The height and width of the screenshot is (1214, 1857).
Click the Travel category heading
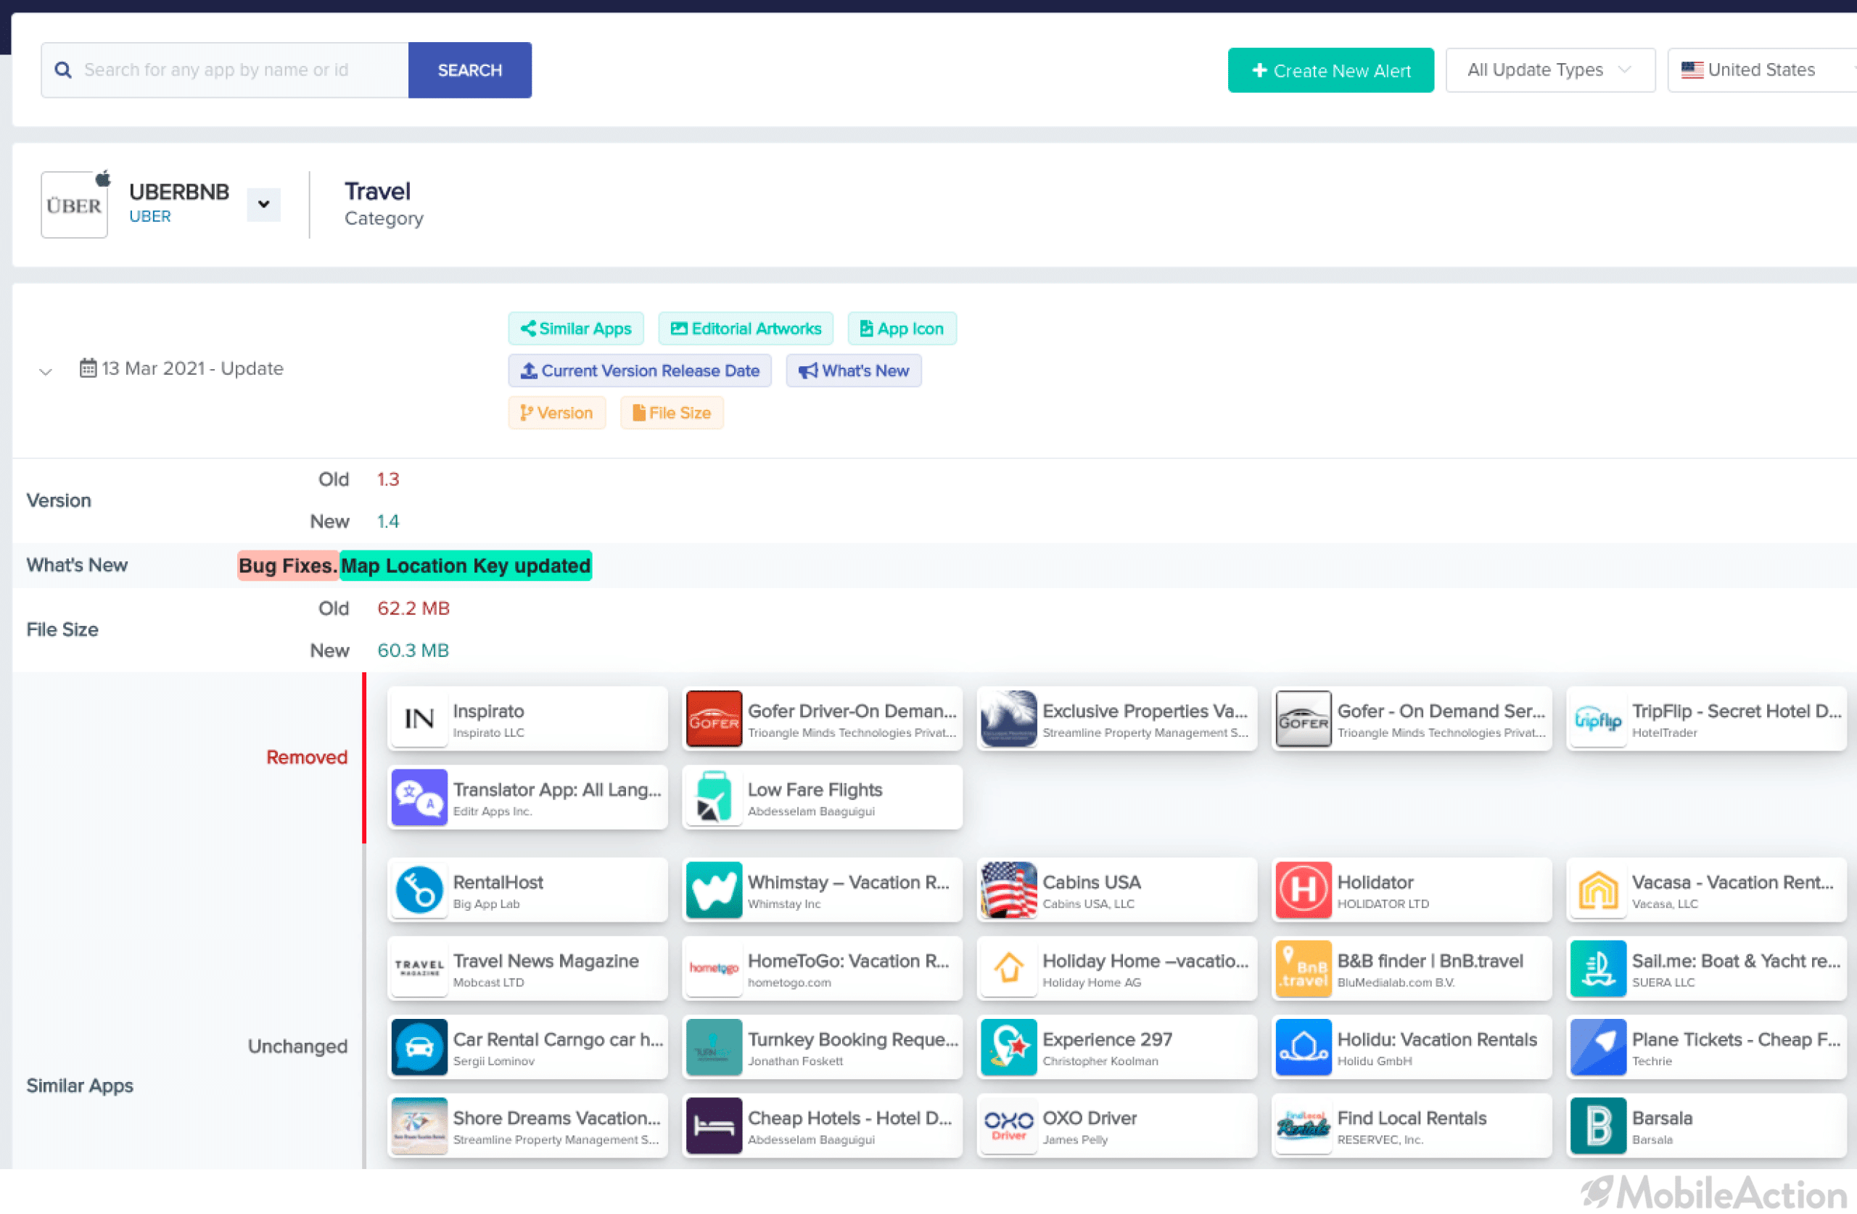[x=378, y=191]
